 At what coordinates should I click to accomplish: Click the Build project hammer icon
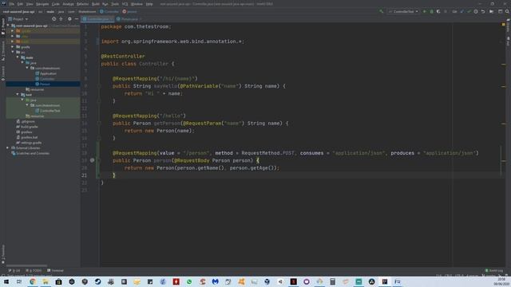tap(382, 11)
